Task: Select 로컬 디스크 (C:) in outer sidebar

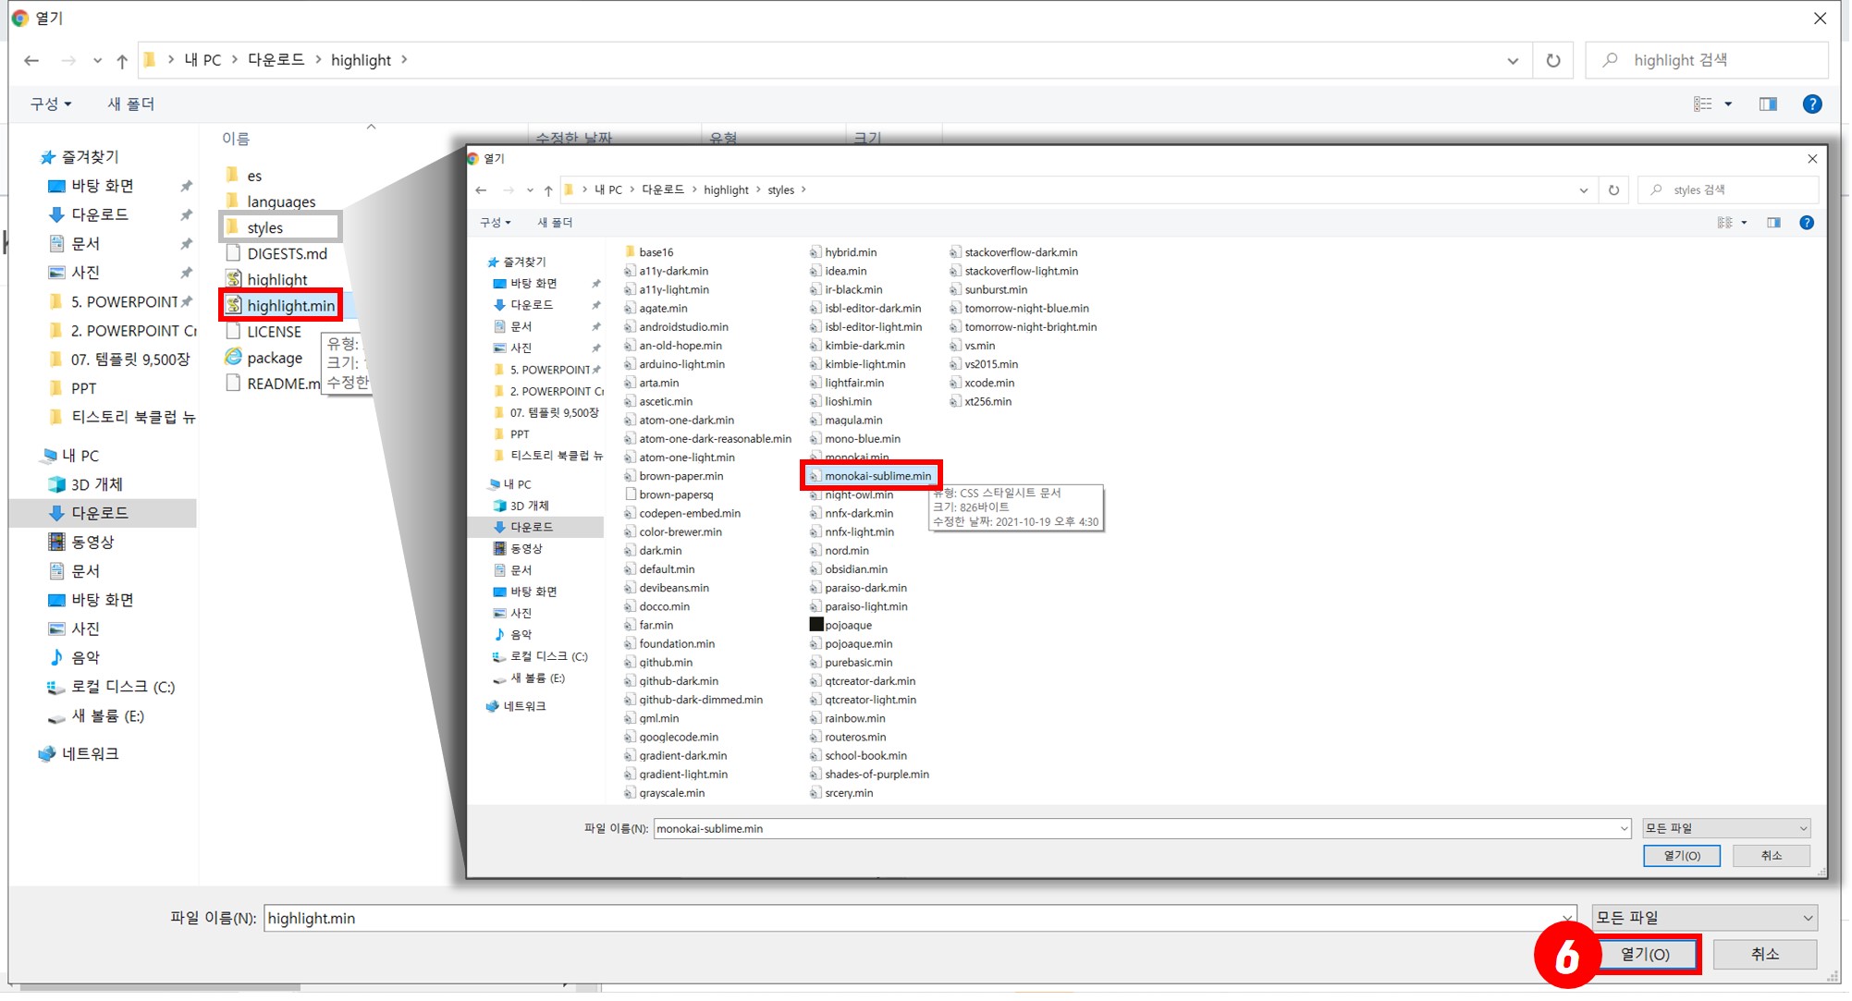Action: click(122, 687)
